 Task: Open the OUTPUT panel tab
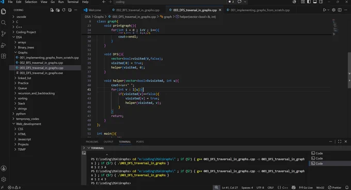click(x=108, y=141)
